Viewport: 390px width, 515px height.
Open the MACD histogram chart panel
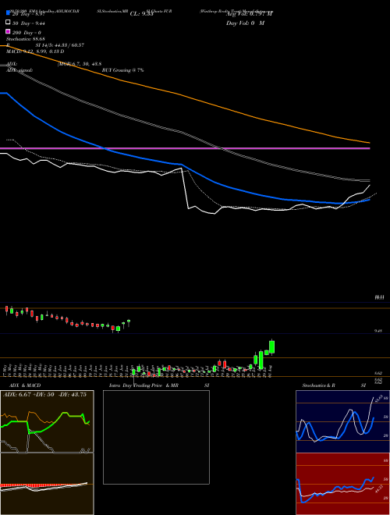47,484
